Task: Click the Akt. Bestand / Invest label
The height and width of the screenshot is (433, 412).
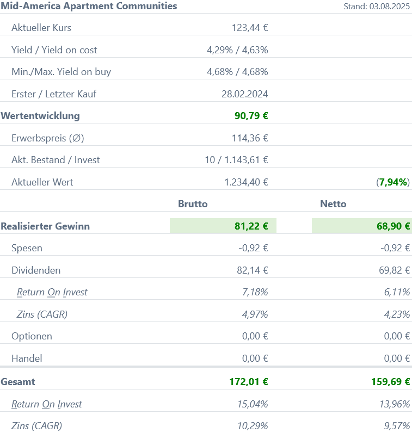Action: point(56,160)
